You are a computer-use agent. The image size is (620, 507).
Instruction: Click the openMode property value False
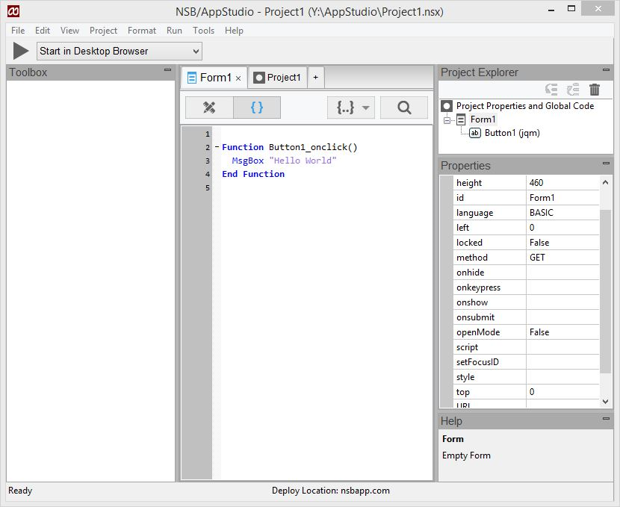click(562, 332)
